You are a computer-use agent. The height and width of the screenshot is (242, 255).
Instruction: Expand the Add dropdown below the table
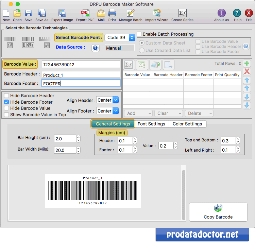click(138, 113)
